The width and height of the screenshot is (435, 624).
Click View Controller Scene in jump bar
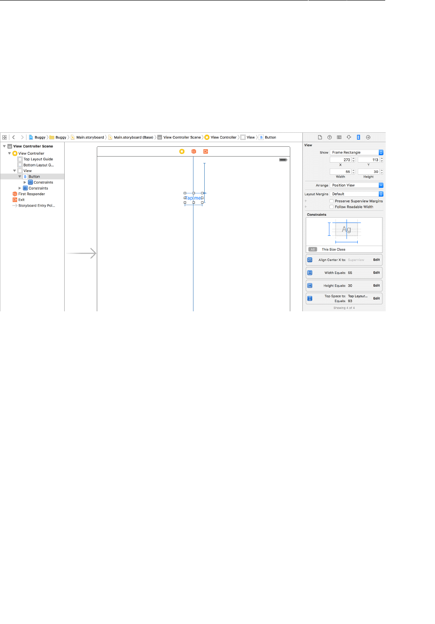(179, 137)
